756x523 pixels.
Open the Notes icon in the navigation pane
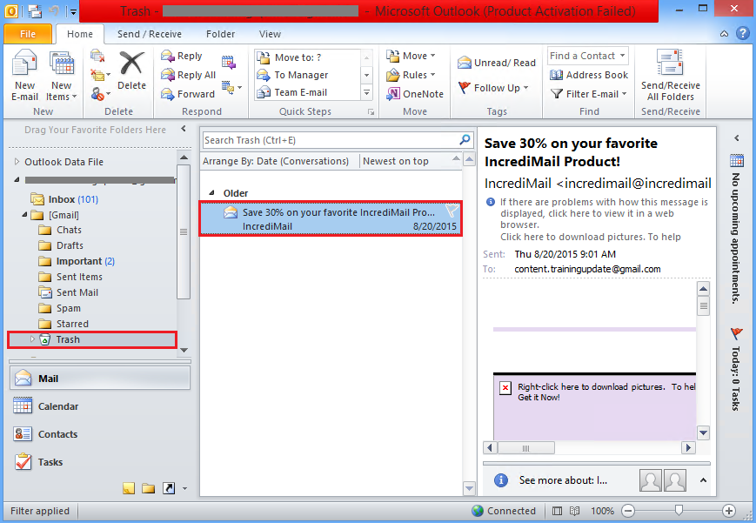click(129, 488)
